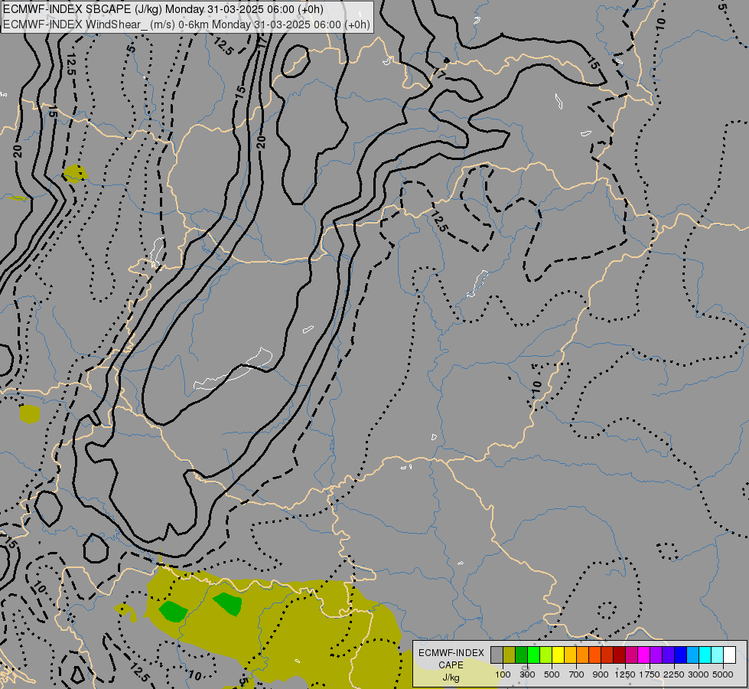Select the orange-red swatch right of 700 tick
749x689 pixels.
click(594, 655)
